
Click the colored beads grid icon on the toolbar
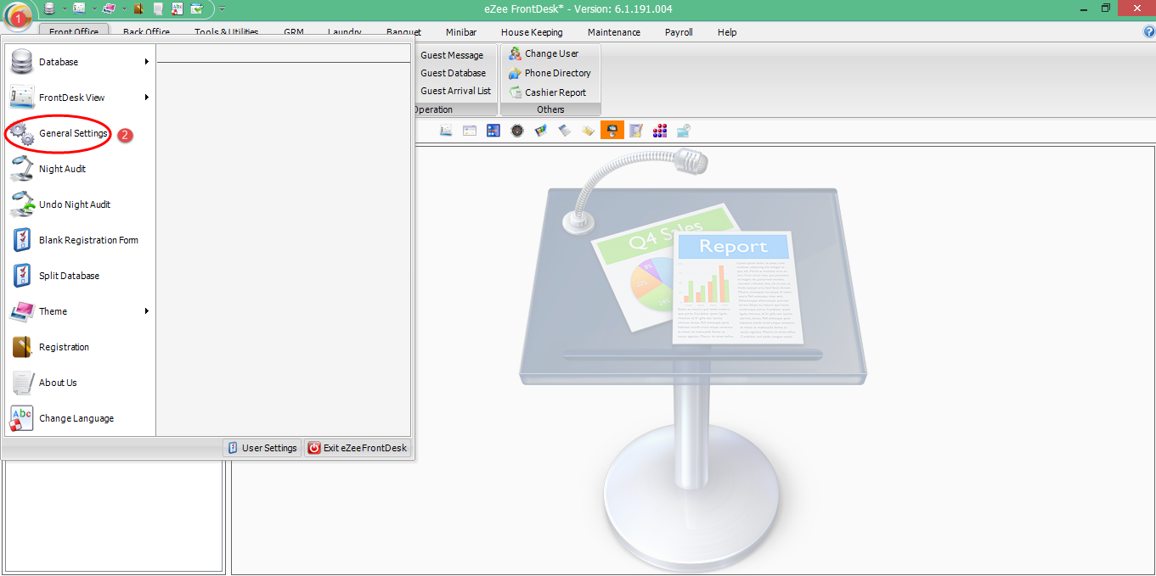coord(660,130)
